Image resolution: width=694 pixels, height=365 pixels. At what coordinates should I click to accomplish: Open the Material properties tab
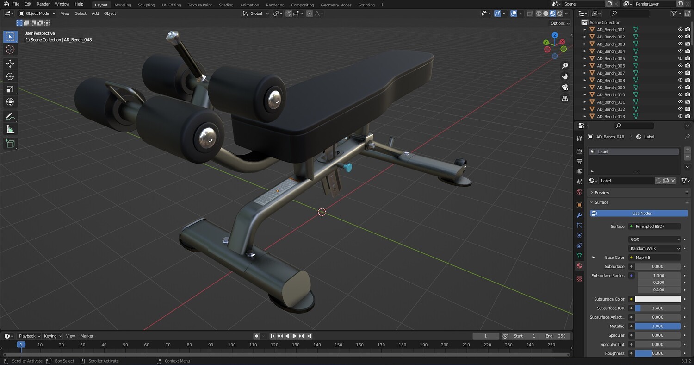coord(579,266)
